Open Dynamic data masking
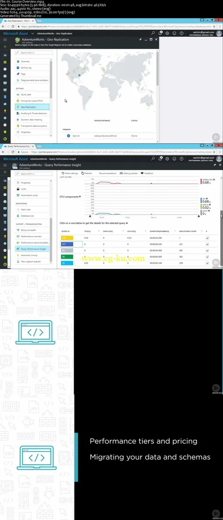 coord(32,120)
